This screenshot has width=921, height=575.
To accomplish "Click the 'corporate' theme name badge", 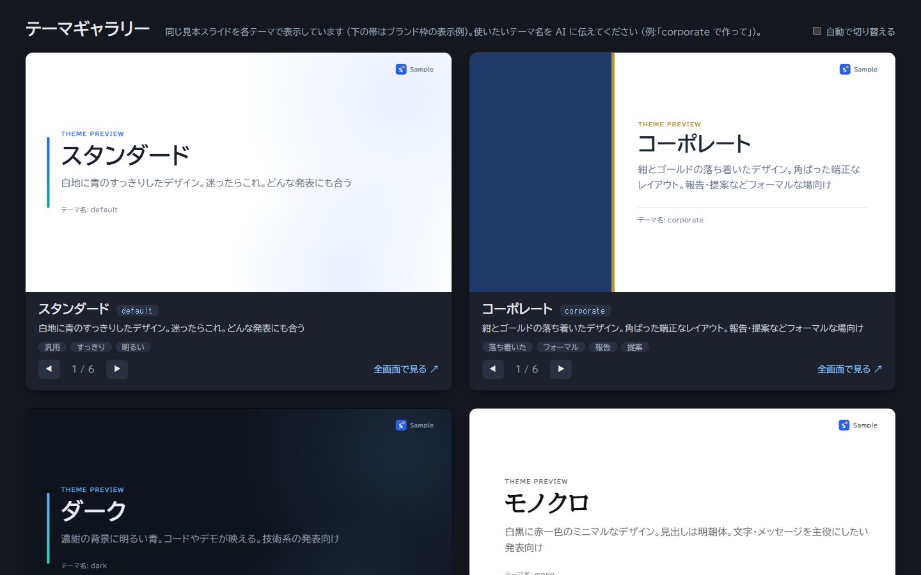I will pyautogui.click(x=585, y=310).
